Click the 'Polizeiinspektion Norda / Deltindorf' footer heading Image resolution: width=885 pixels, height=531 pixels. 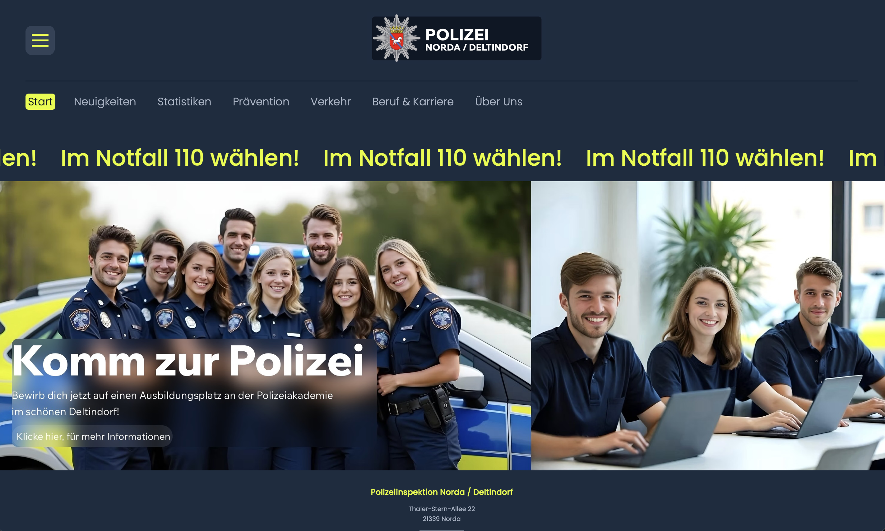[442, 492]
